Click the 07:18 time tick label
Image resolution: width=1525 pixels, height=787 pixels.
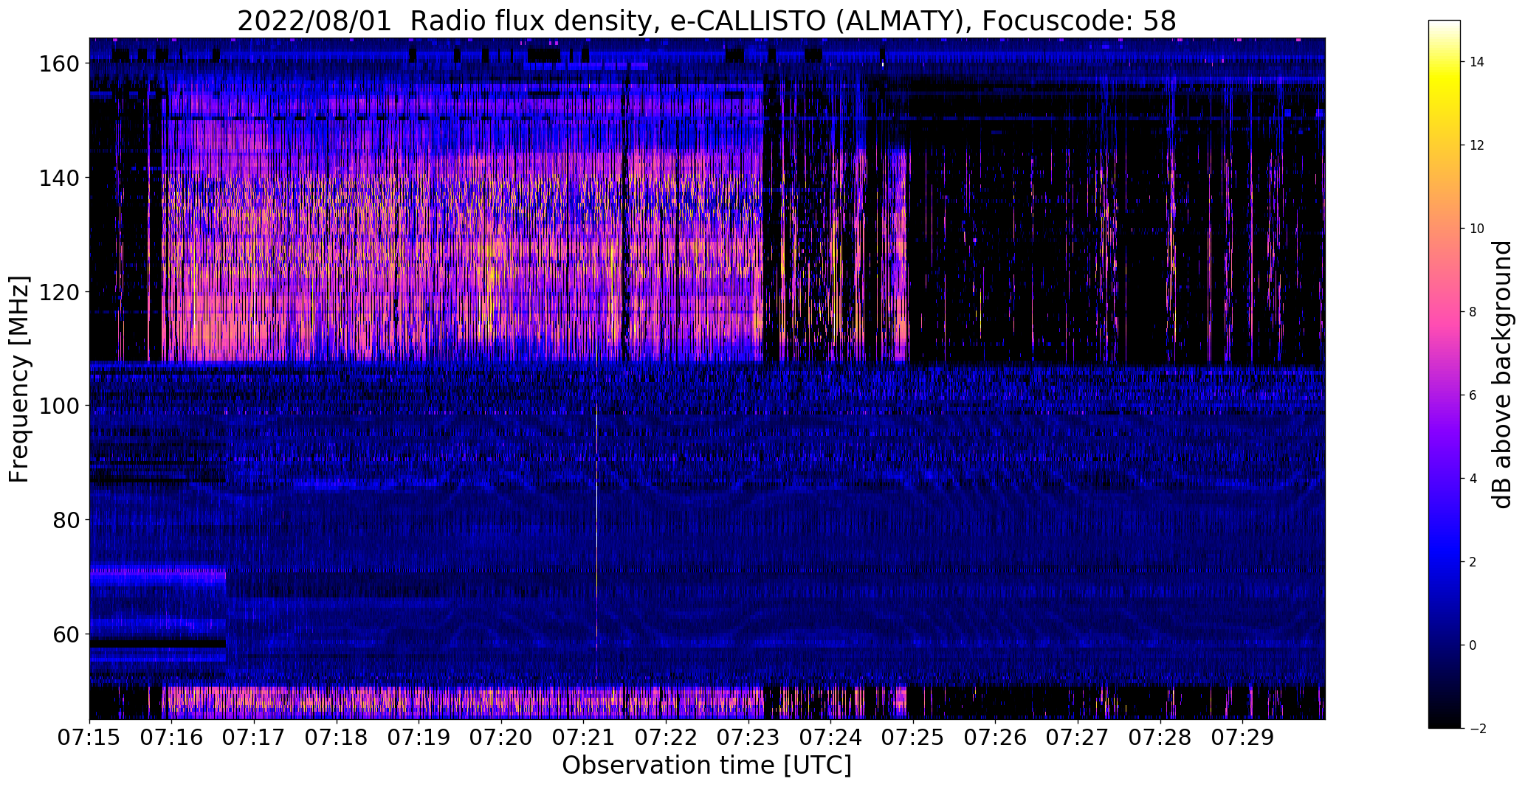tap(337, 738)
